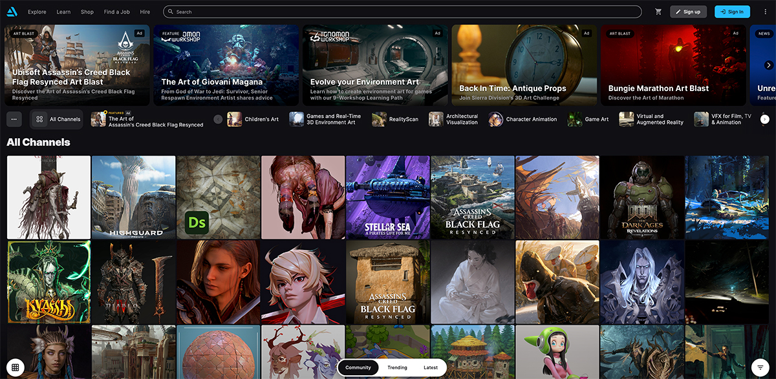
Task: Click in the Search input field
Action: pyautogui.click(x=402, y=12)
